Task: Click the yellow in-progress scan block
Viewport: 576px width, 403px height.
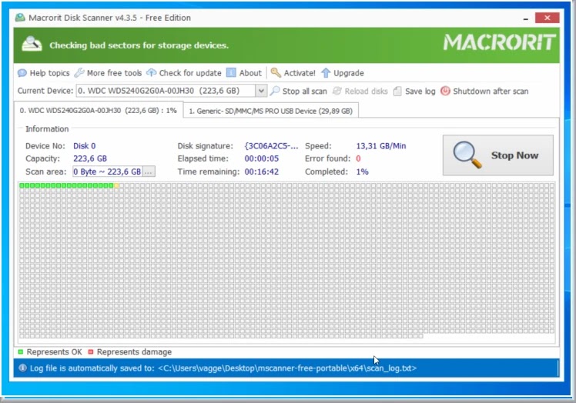Action: 116,185
